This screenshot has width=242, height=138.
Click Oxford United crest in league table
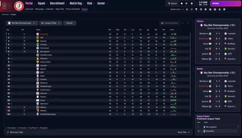point(37,62)
